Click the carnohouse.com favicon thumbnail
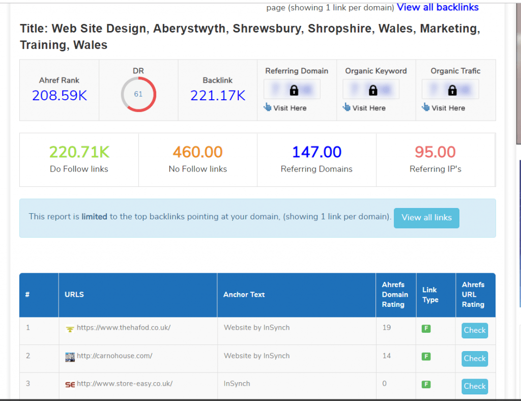 pos(70,357)
